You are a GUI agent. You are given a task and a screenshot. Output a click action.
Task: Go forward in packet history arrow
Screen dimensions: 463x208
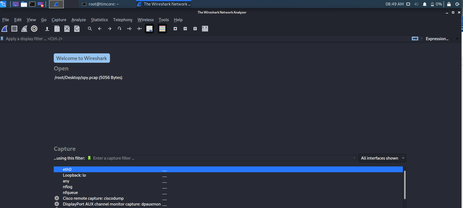[x=110, y=29]
